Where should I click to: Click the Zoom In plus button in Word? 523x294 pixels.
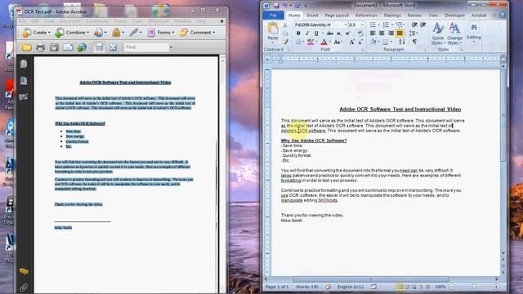[x=496, y=287]
